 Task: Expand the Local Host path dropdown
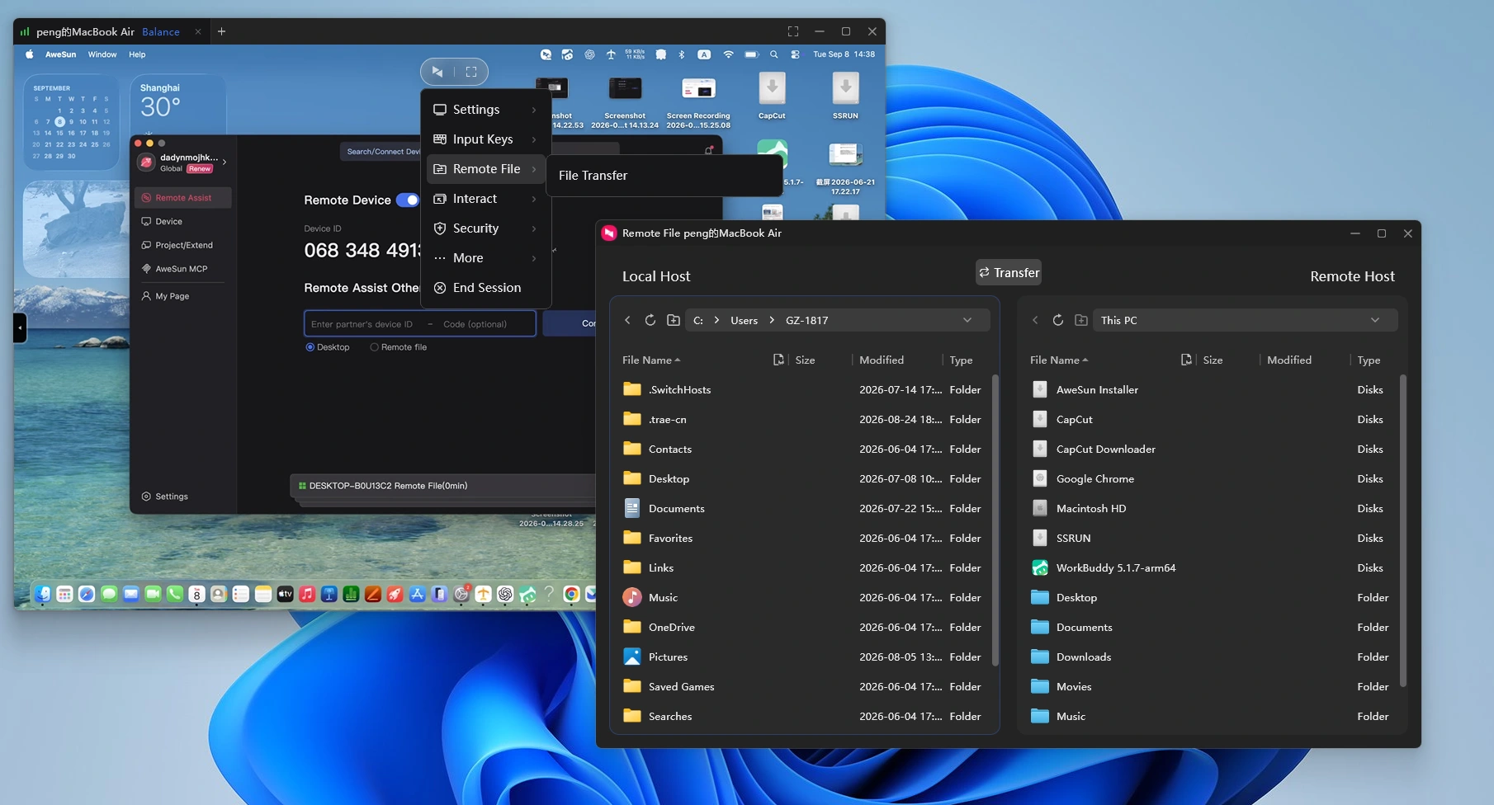click(967, 320)
